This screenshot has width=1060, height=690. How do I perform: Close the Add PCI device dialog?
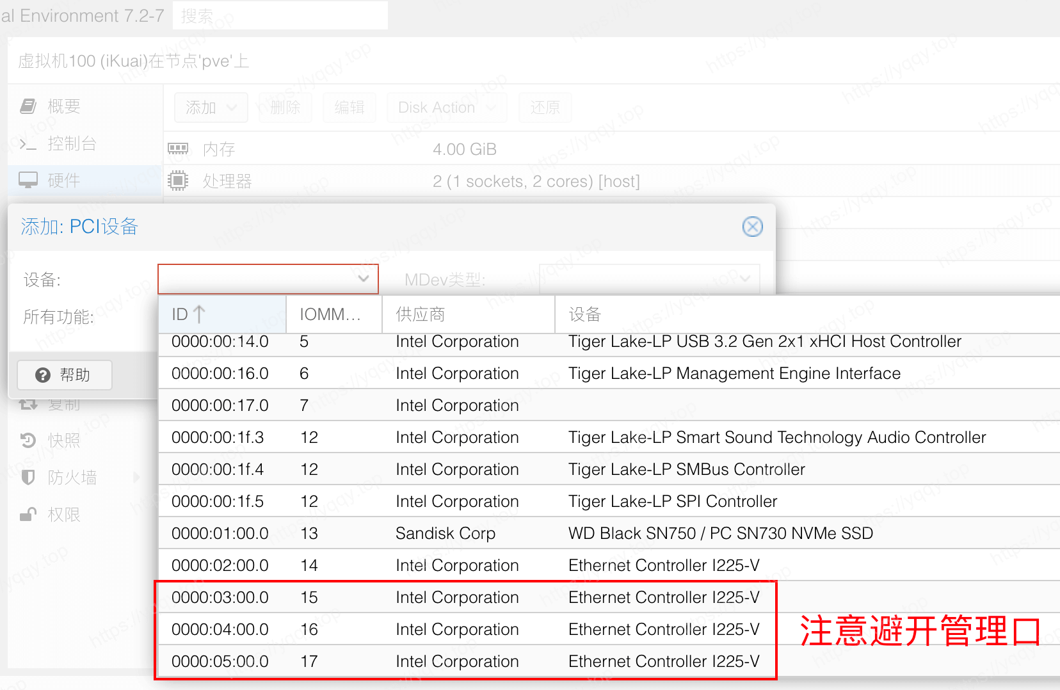[x=752, y=227]
